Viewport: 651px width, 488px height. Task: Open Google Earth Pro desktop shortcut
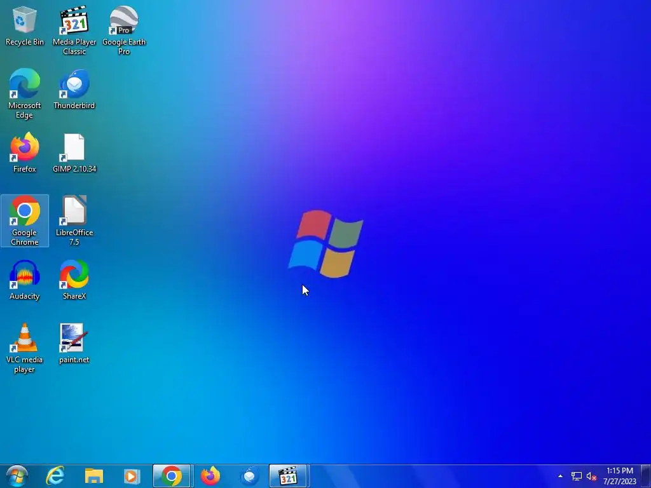[x=124, y=30]
